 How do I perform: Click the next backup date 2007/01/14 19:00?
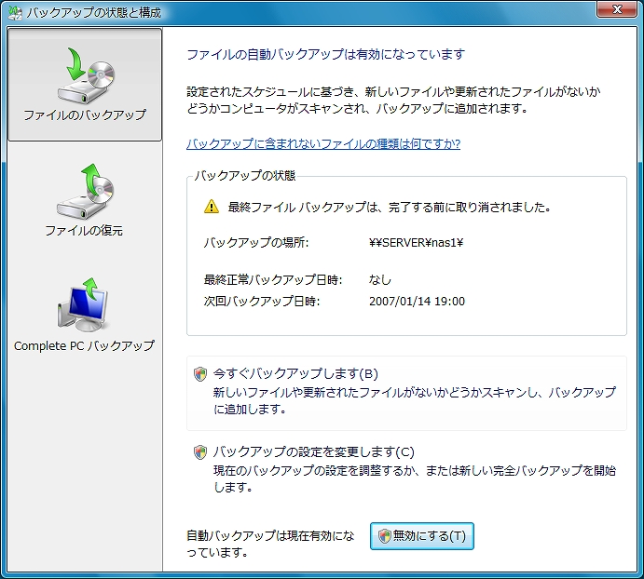417,301
